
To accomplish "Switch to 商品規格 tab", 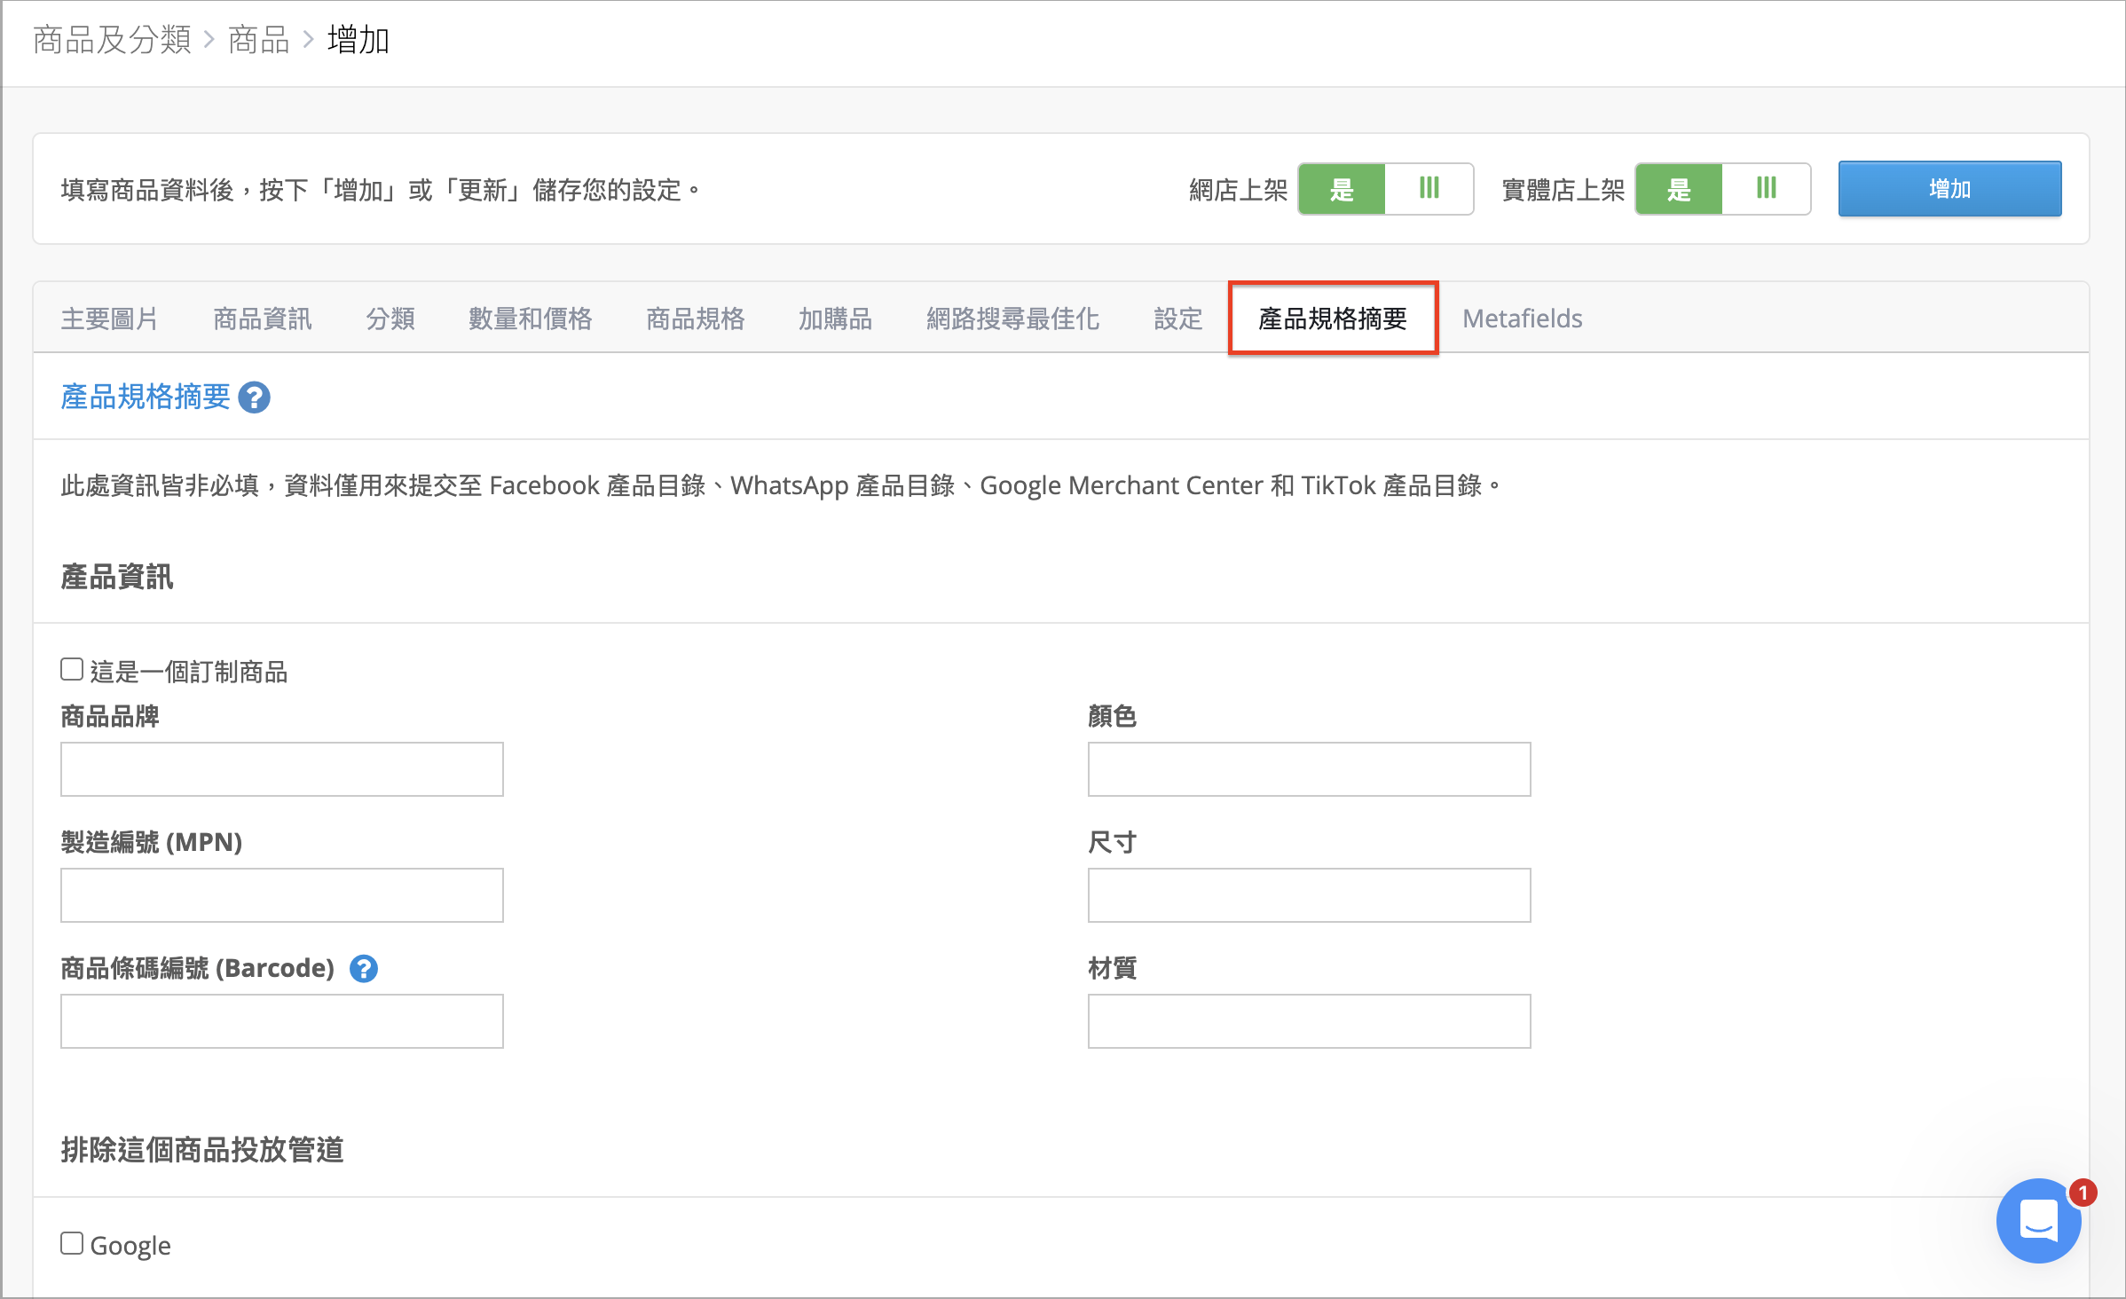I will 696,319.
